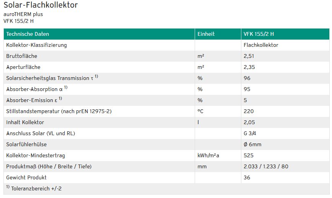This screenshot has width=332, height=198.
Task: Select the Gewicht Produkt value 36
Action: [247, 177]
